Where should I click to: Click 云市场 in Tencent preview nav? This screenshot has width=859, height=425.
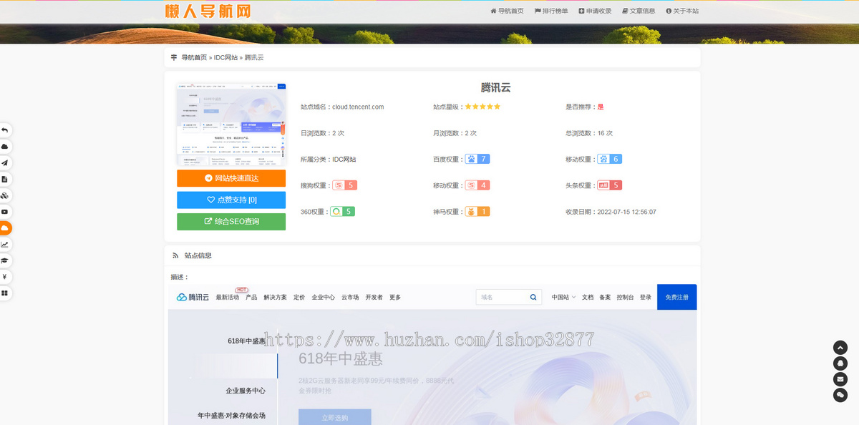[x=350, y=297]
